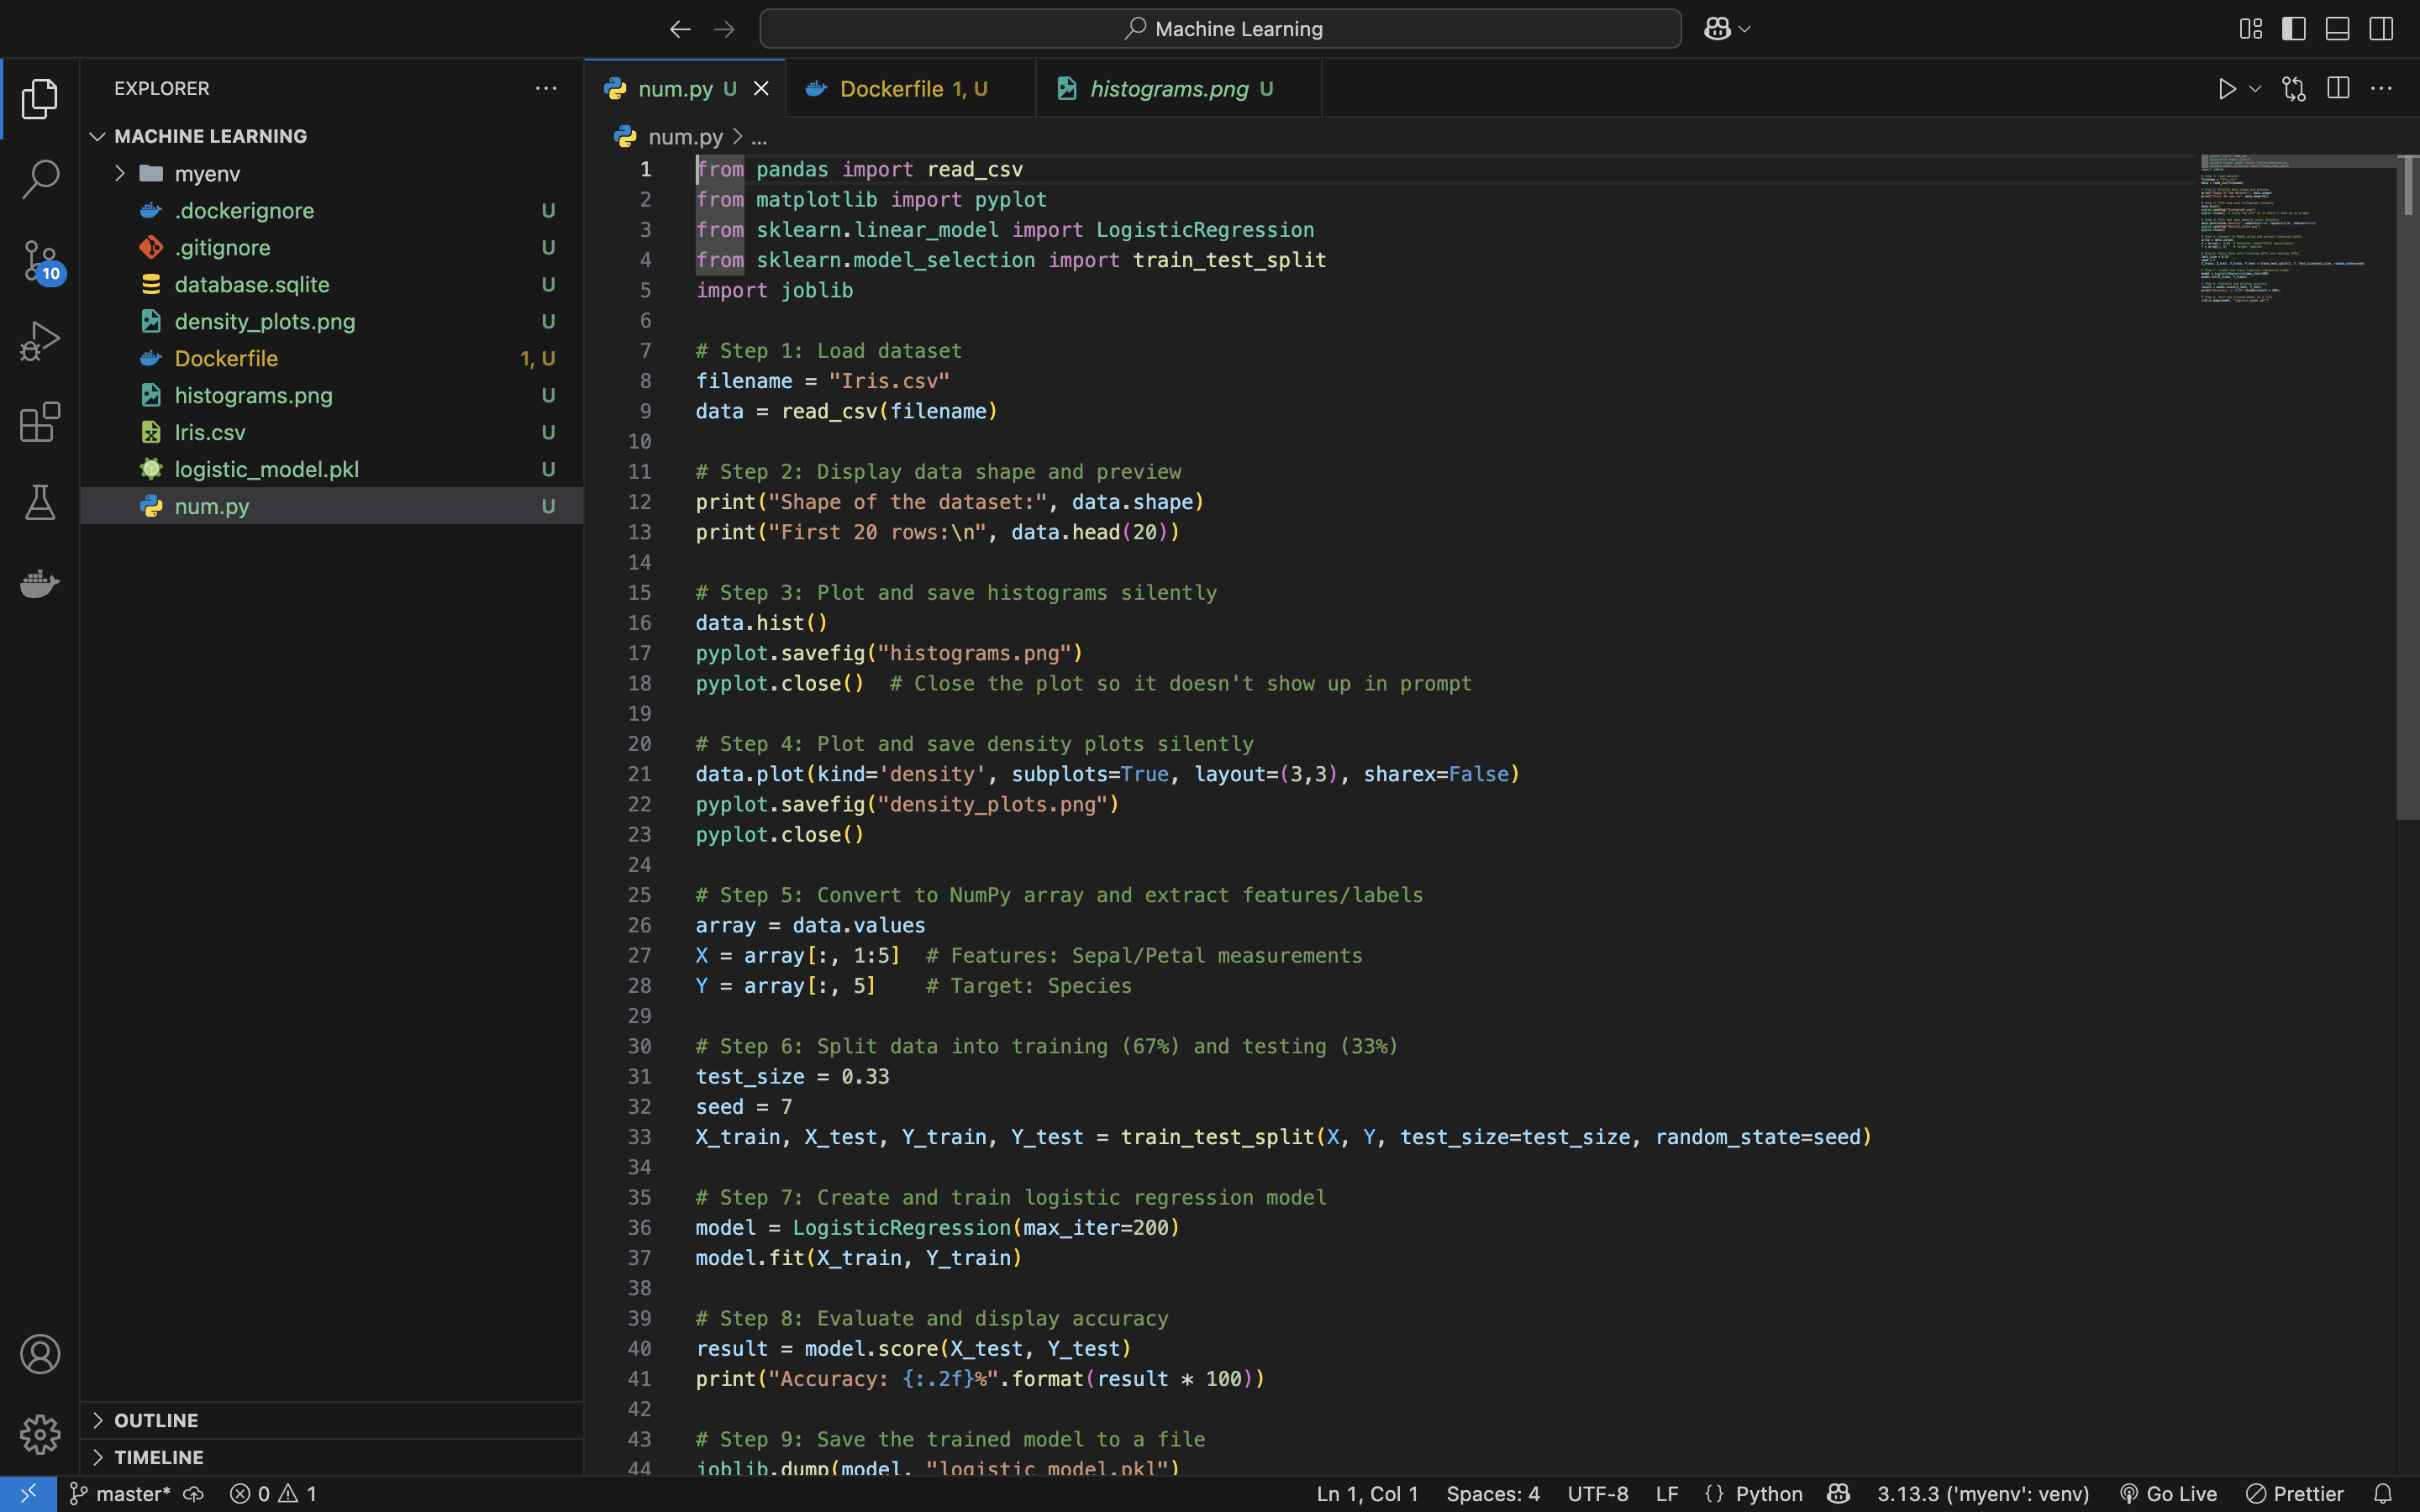Click num.py in the breadcrumb bar

tap(685, 137)
